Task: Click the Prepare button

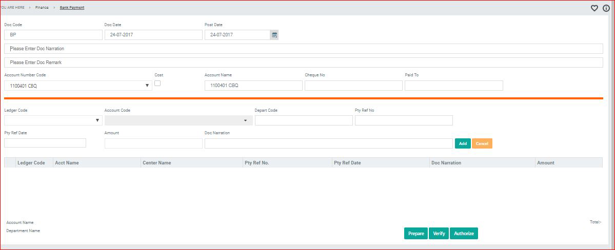Action: [416, 234]
